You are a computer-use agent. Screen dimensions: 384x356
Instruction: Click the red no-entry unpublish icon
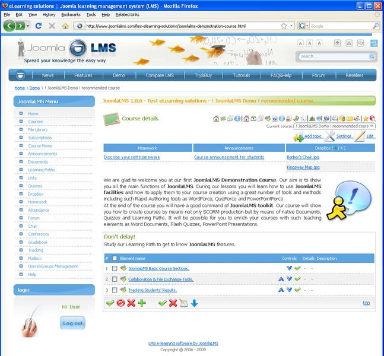(120, 303)
